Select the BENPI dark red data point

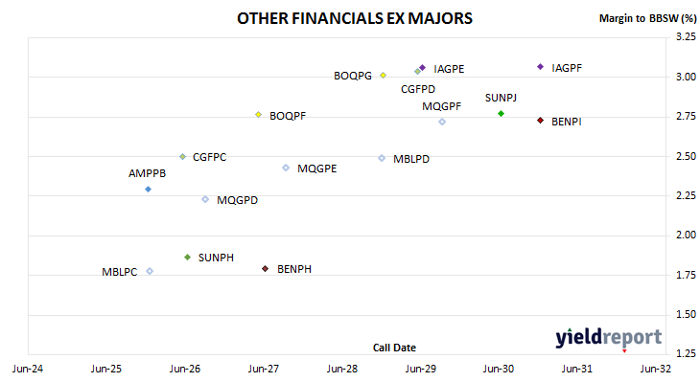click(540, 121)
